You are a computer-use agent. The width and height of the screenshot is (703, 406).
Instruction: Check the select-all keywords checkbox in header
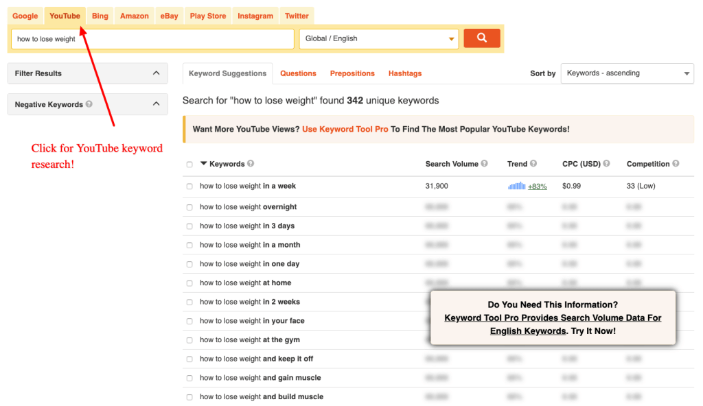click(189, 165)
